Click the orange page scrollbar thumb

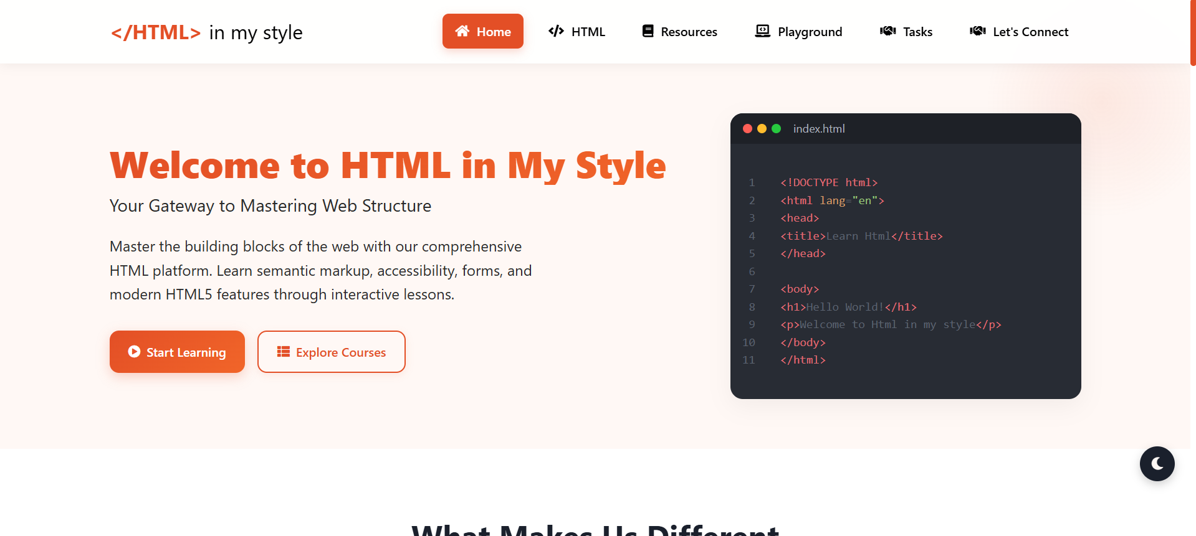(x=1192, y=32)
